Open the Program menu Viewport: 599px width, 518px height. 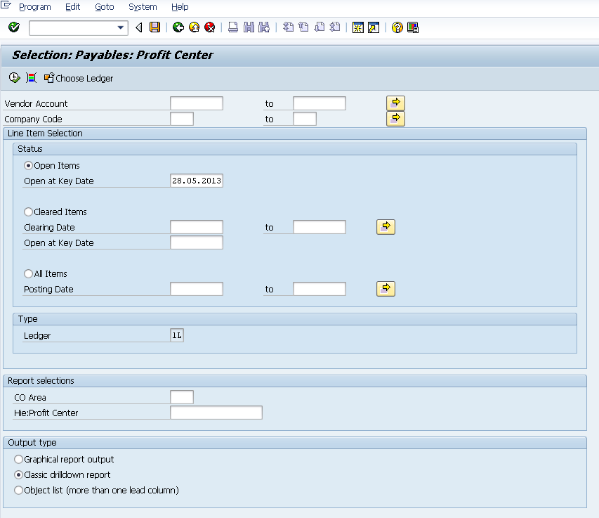35,7
